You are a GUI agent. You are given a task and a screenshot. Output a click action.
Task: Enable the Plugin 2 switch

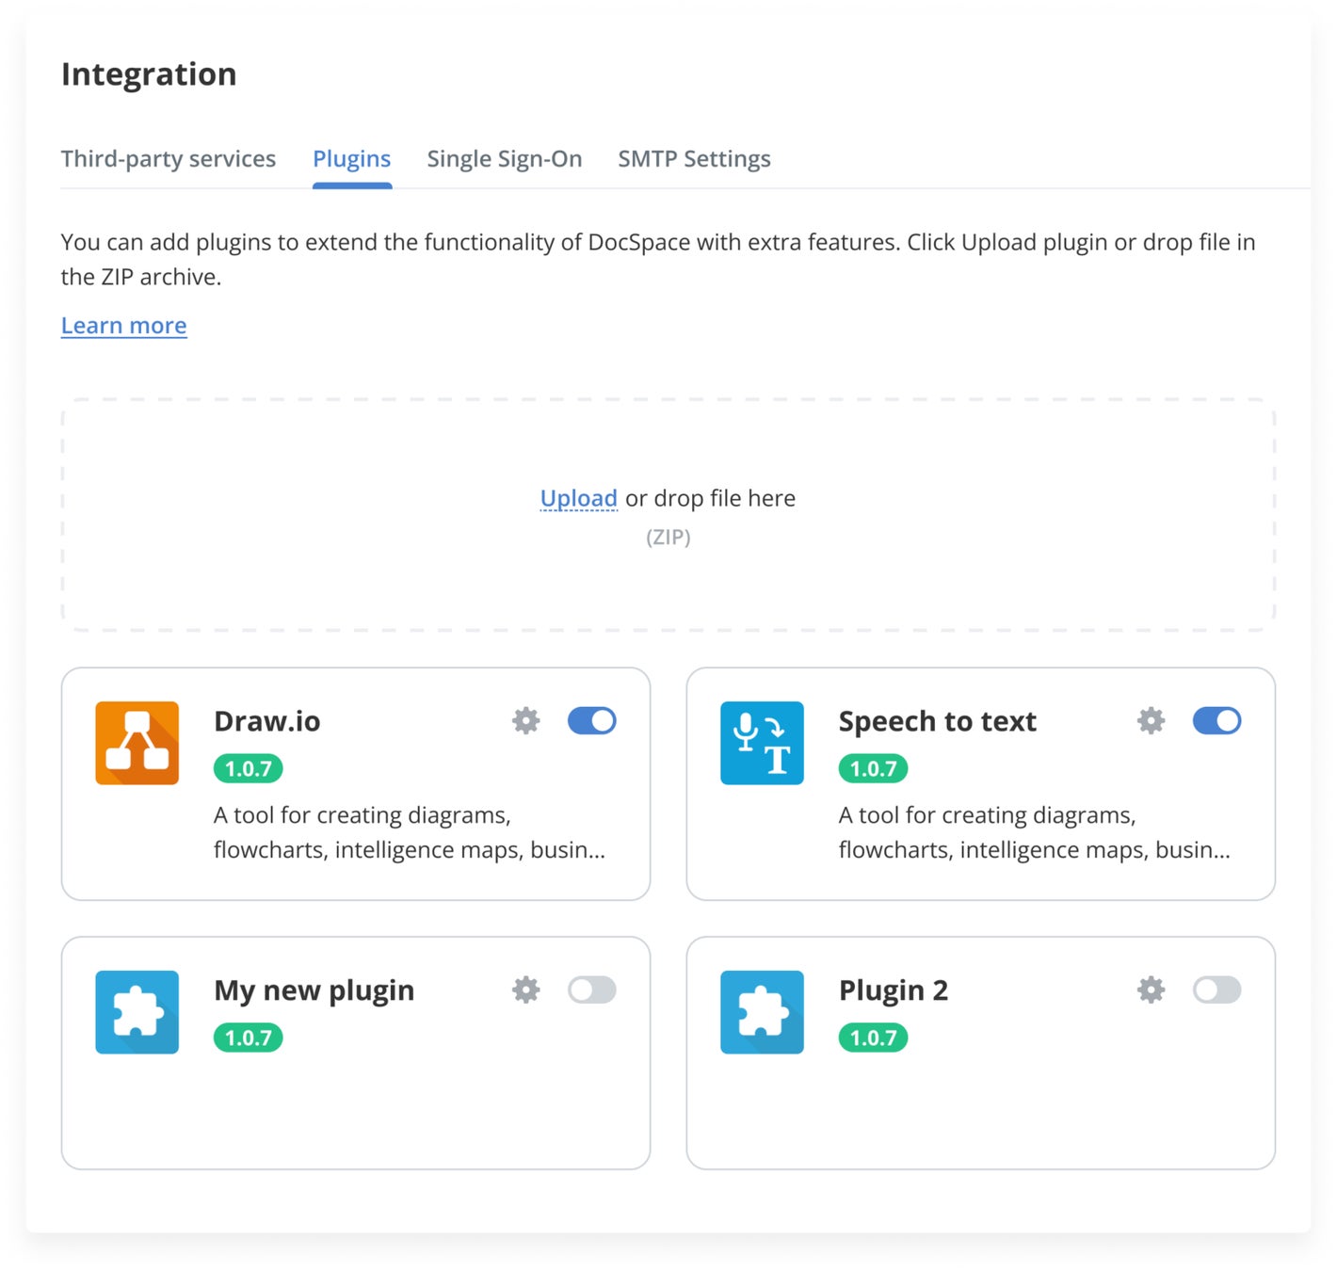[x=1216, y=989]
